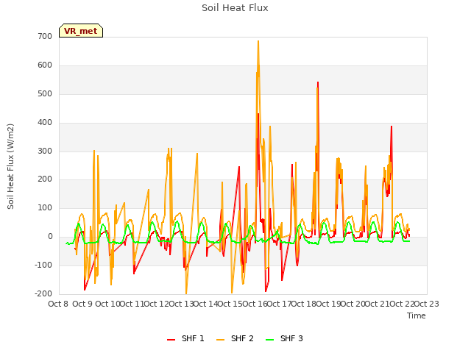
Task: Click the orange SHF 2 peak near 700
Action: tap(258, 41)
